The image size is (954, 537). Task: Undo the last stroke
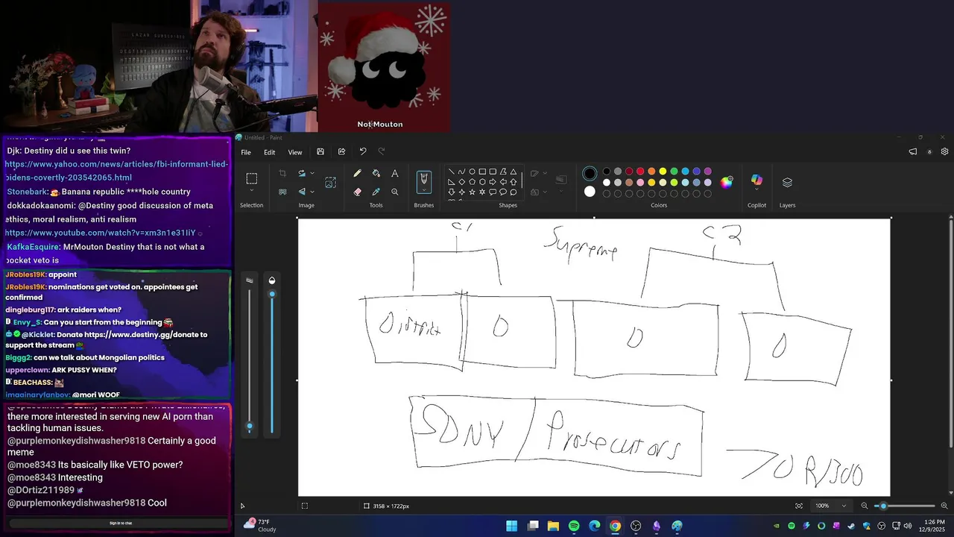coord(363,151)
